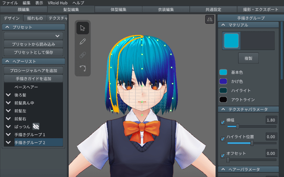284x177 pixels.
Task: Expand the 手描きグループ 2 chevron
Action: pyautogui.click(x=8, y=143)
